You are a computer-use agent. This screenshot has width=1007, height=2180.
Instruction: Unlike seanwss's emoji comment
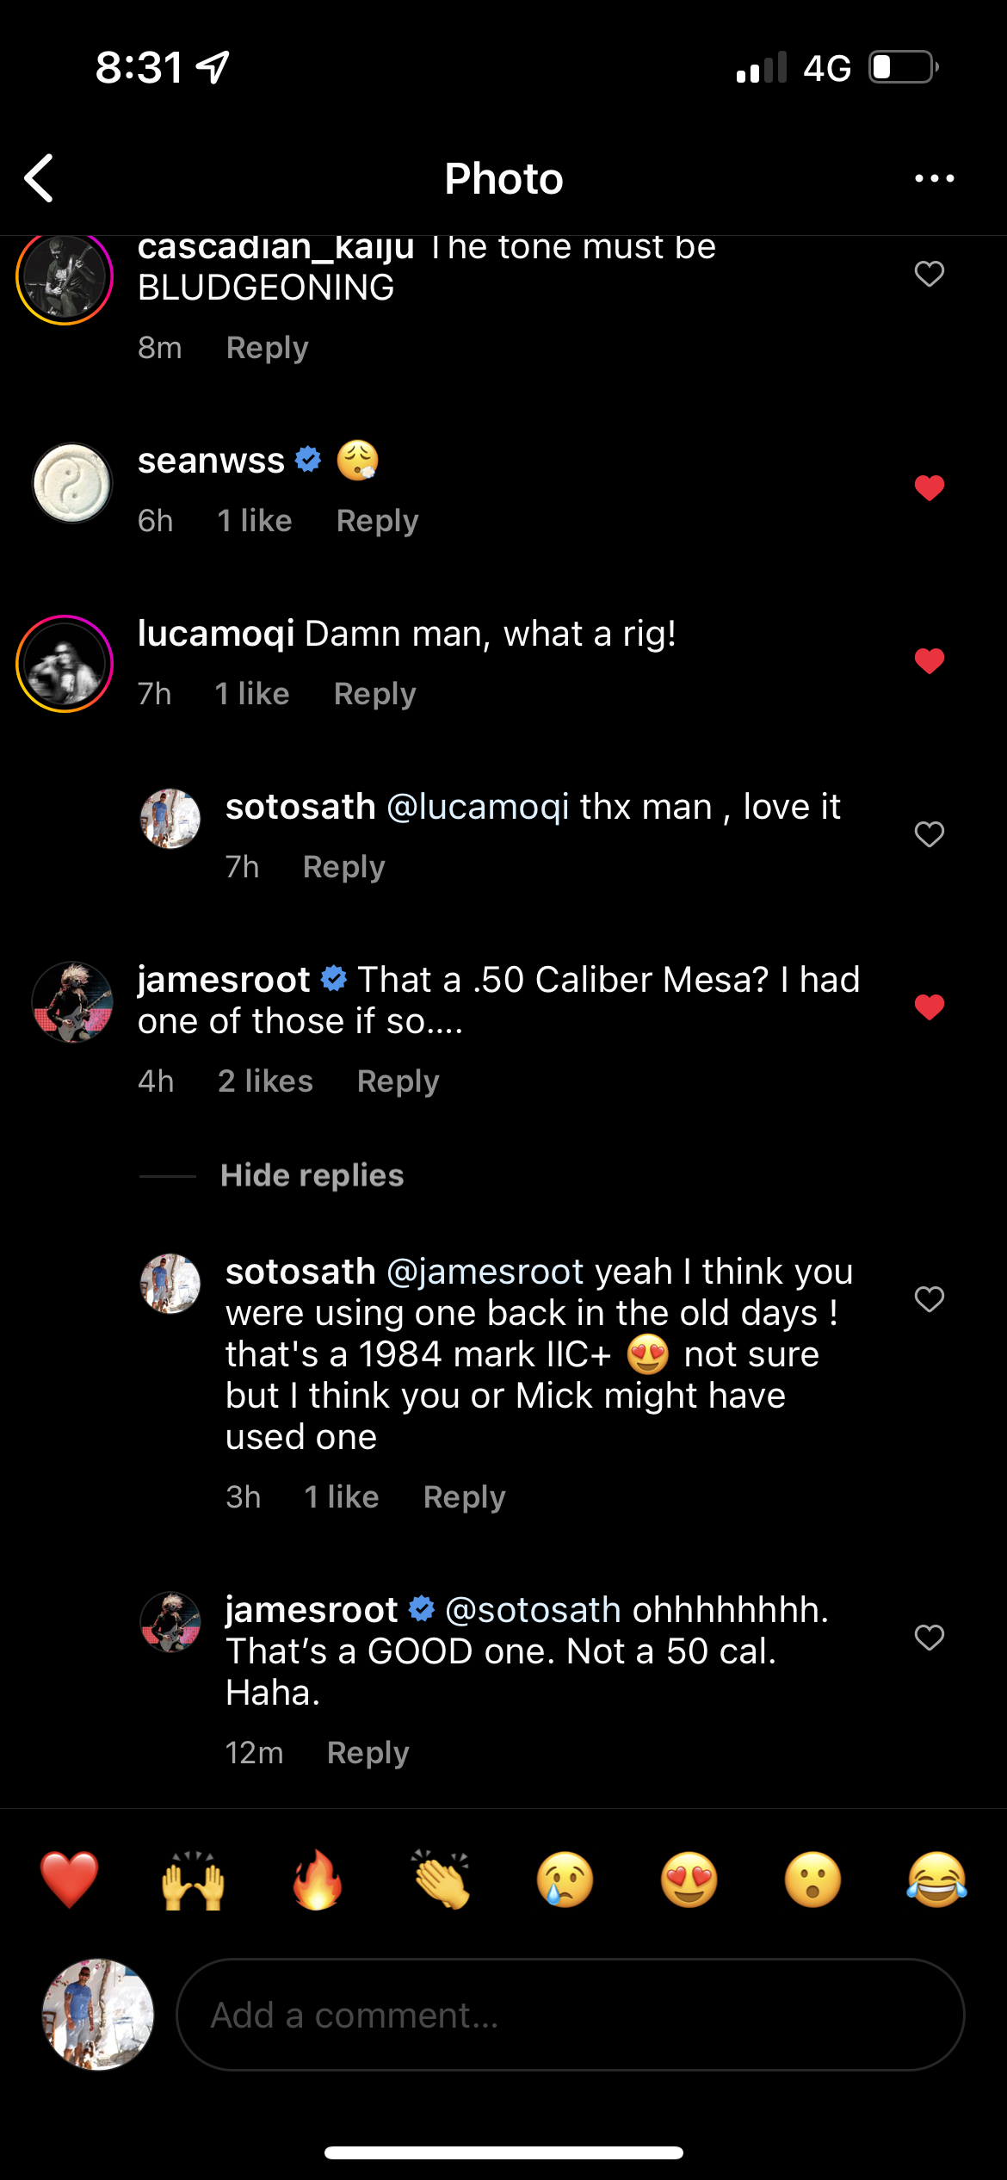[x=929, y=488]
